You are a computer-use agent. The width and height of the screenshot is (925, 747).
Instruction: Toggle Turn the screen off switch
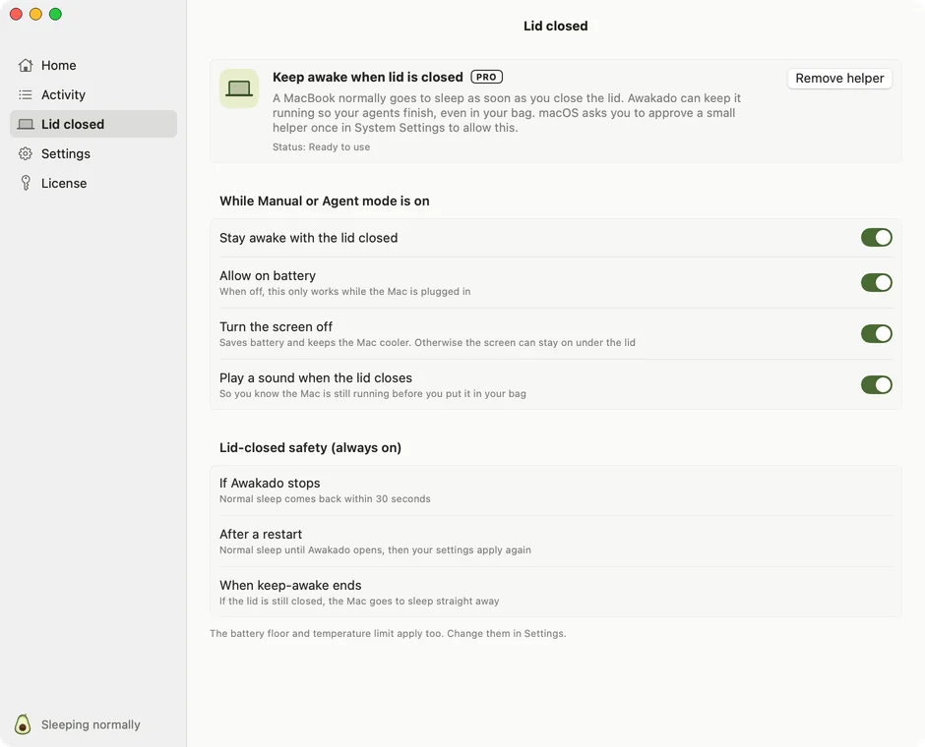(876, 333)
